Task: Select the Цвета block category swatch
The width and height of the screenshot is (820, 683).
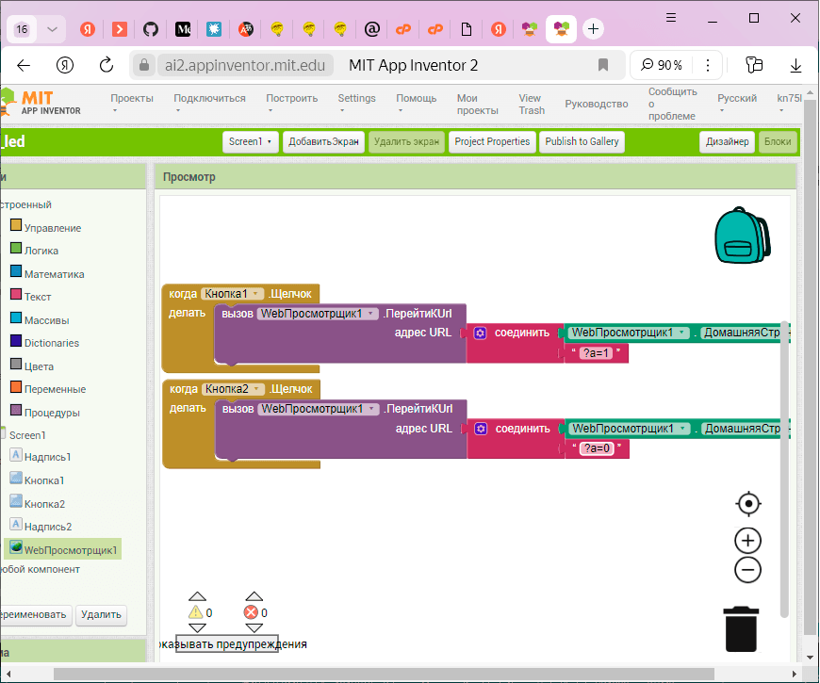Action: pyautogui.click(x=16, y=366)
